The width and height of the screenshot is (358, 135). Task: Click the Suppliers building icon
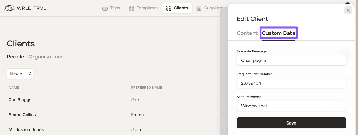point(199,8)
